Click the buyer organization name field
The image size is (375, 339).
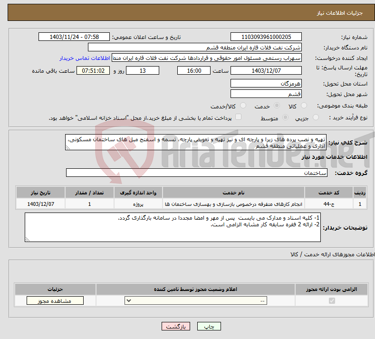click(195, 48)
